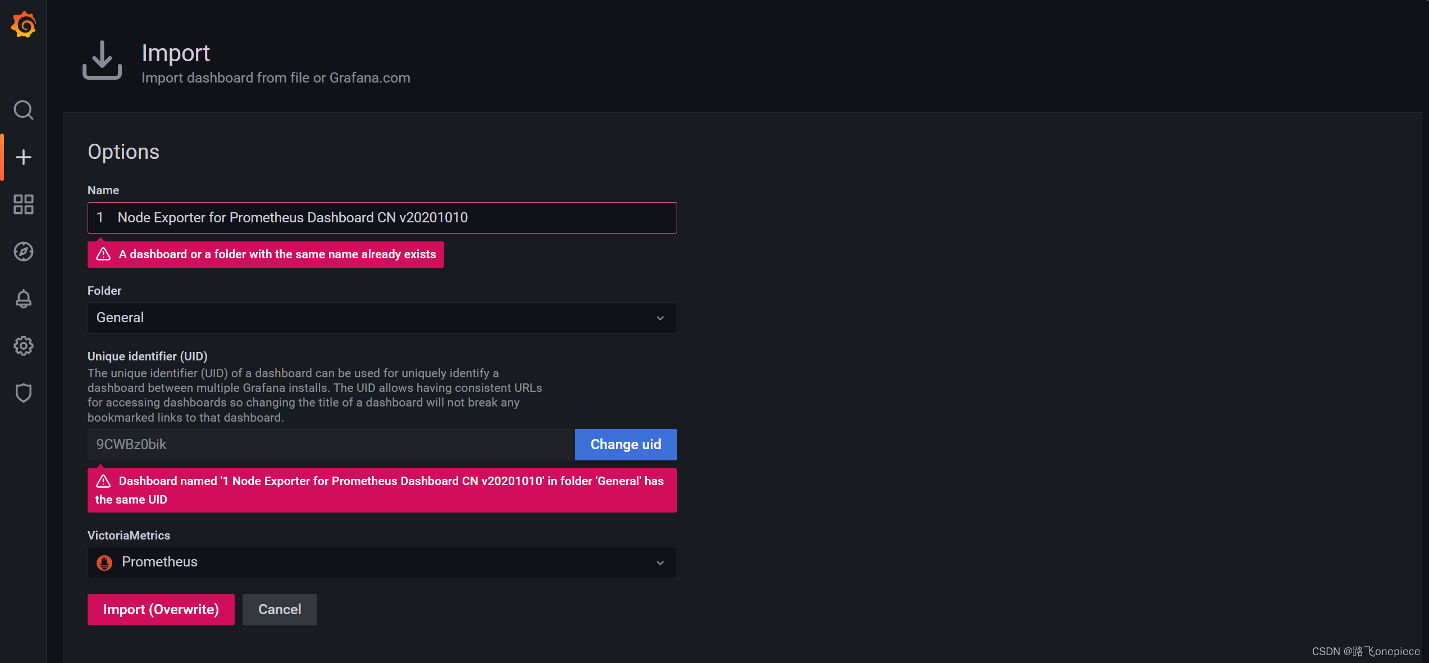
Task: Click the Folder dropdown chevron arrow
Action: coord(660,318)
